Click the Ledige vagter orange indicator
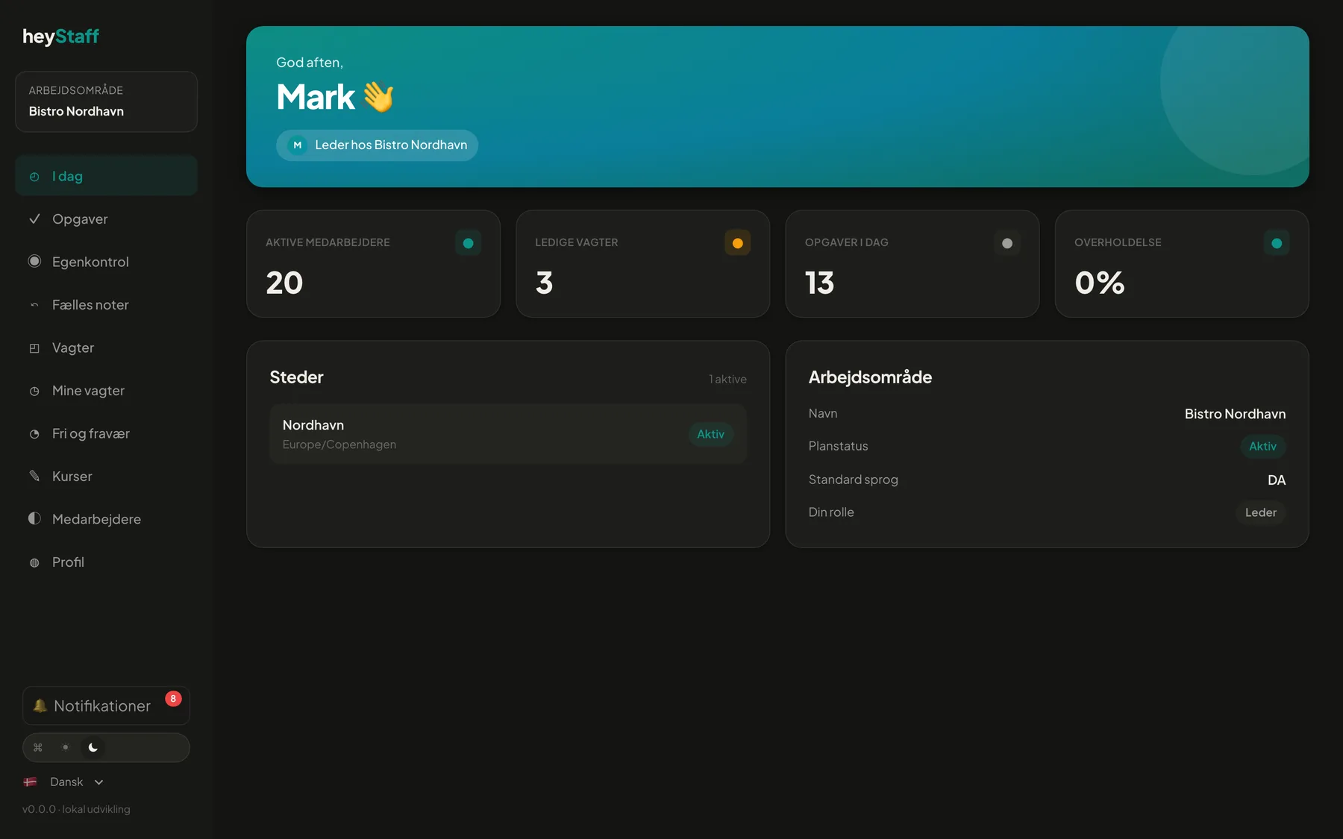The image size is (1343, 839). point(738,243)
